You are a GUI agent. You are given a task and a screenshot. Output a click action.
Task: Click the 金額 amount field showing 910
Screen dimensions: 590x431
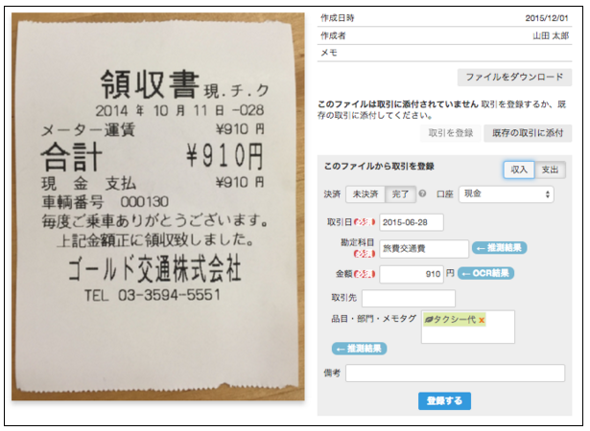412,274
